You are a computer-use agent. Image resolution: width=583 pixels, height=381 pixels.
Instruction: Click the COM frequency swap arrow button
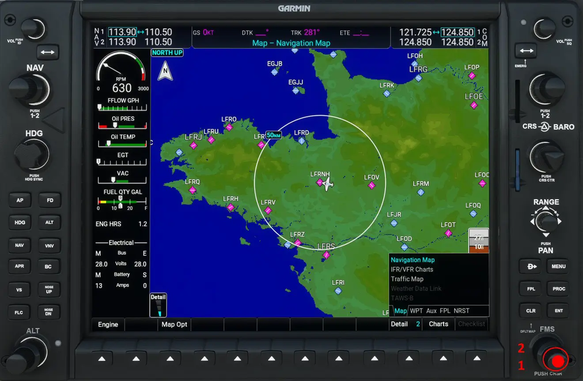526,51
